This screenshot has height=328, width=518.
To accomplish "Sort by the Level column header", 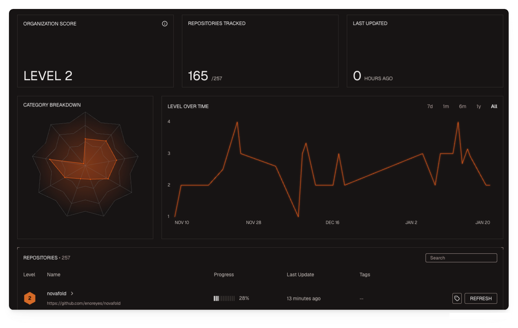I will point(29,275).
